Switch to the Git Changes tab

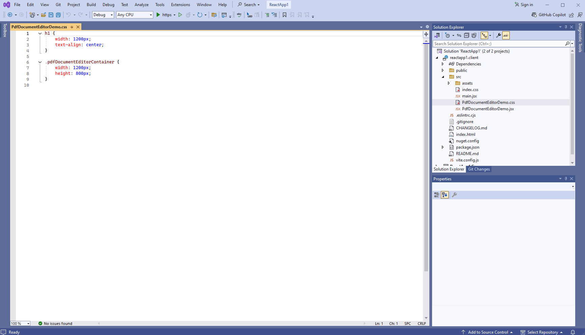[479, 169]
